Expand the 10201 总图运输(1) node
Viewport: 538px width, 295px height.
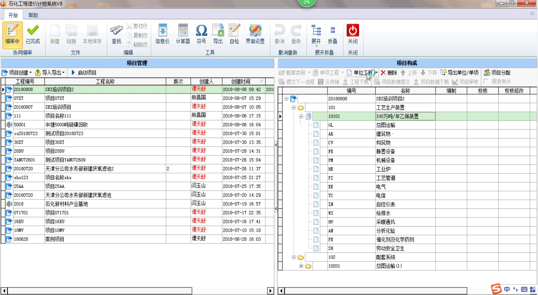click(301, 266)
